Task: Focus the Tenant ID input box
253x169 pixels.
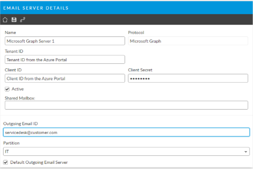Action: pyautogui.click(x=65, y=60)
